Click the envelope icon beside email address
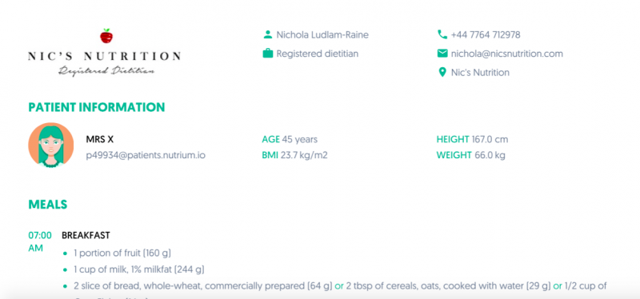Screen dimensions: 640x299 click(442, 54)
